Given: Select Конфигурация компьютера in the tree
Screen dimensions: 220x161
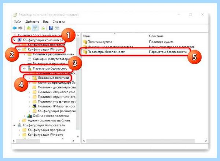Looking at the screenshot, I should point(43,40).
